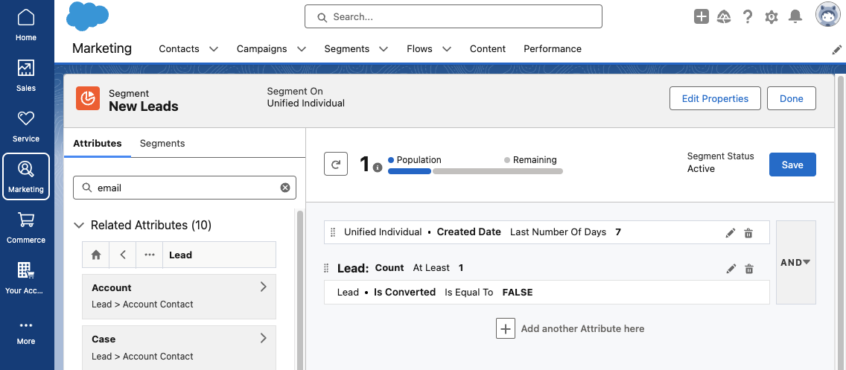This screenshot has width=846, height=370.
Task: Switch to the Segments tab in left panel
Action: tap(162, 144)
